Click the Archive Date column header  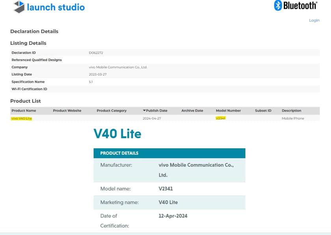[192, 111]
